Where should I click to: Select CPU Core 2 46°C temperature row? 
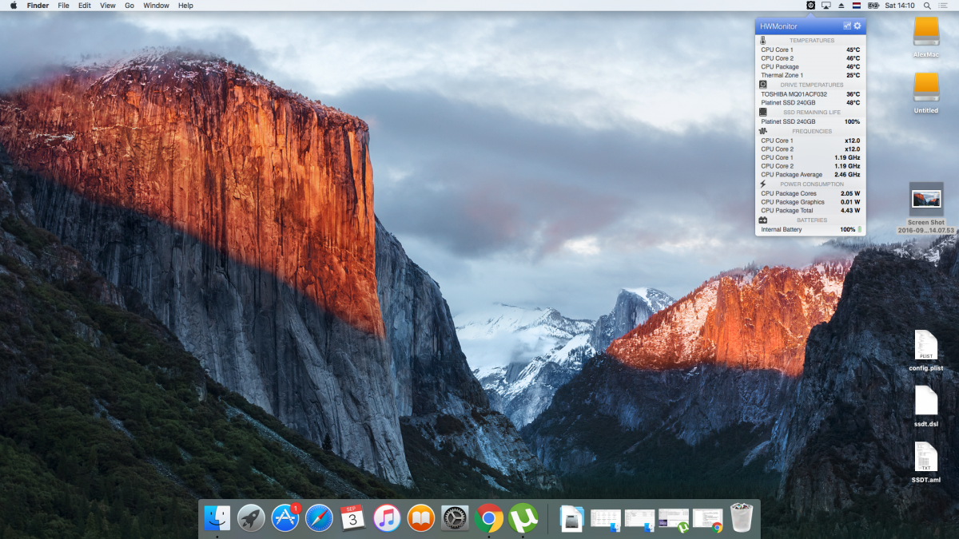pyautogui.click(x=810, y=58)
